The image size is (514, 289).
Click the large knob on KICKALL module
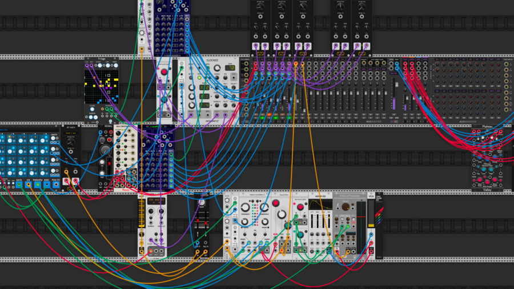(x=105, y=150)
